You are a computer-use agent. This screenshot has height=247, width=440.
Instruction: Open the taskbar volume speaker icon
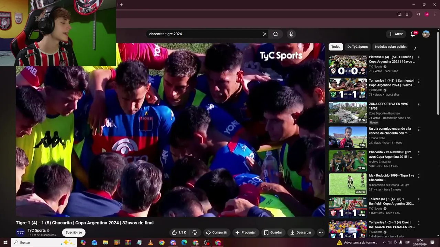(389, 243)
